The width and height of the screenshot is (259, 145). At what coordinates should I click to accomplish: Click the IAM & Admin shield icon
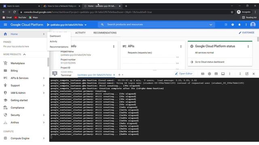5,93
